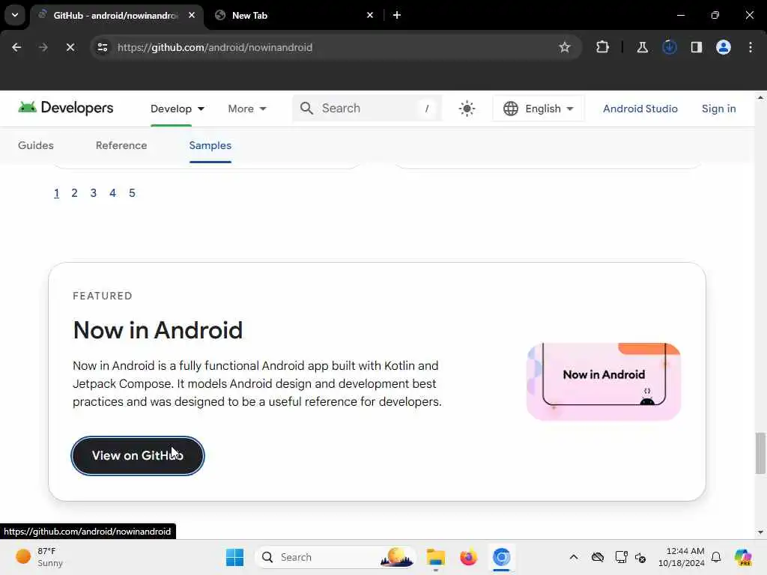Viewport: 767px width, 575px height.
Task: Go to pagination page 2
Action: pos(74,193)
